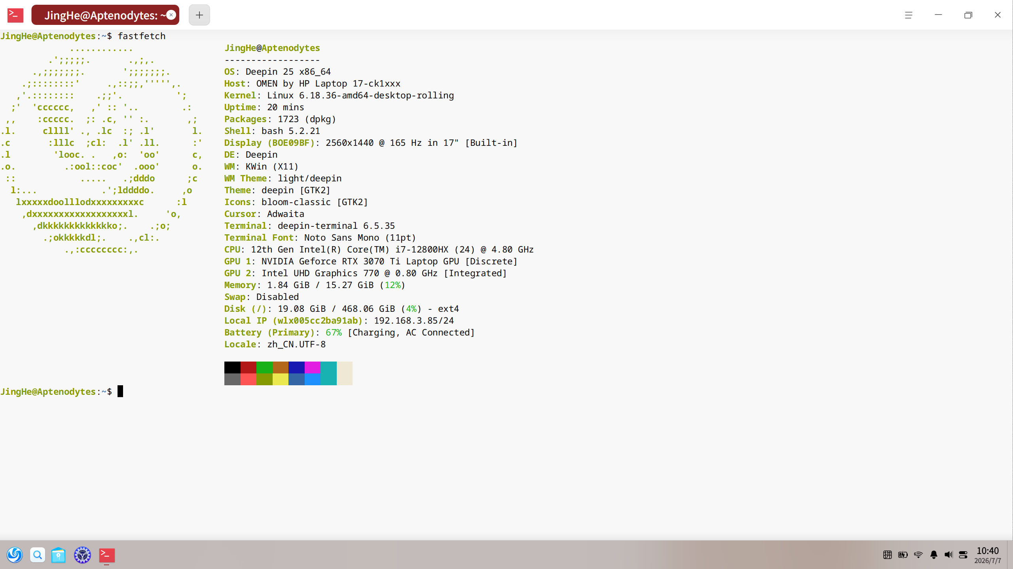Click the terminal icon in the dock
The image size is (1013, 569).
107,555
